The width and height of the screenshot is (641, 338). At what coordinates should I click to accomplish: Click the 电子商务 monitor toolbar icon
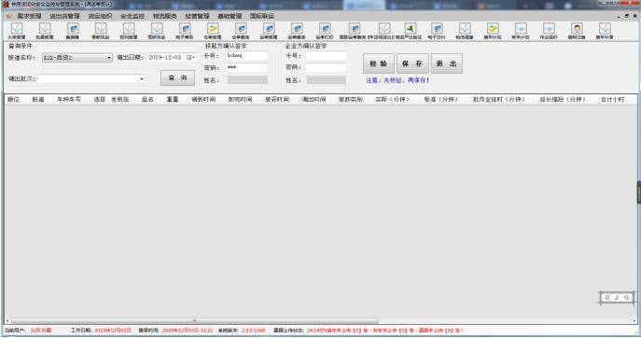tap(185, 31)
